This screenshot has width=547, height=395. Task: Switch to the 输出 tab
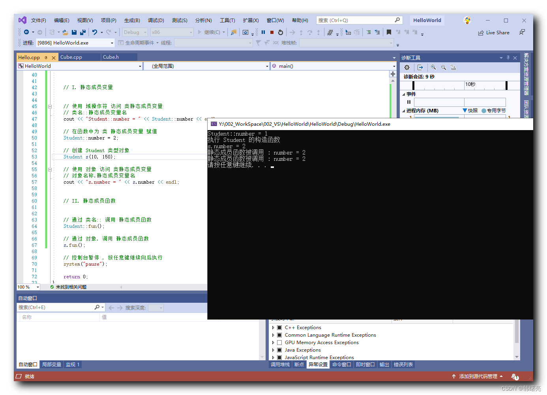point(384,365)
